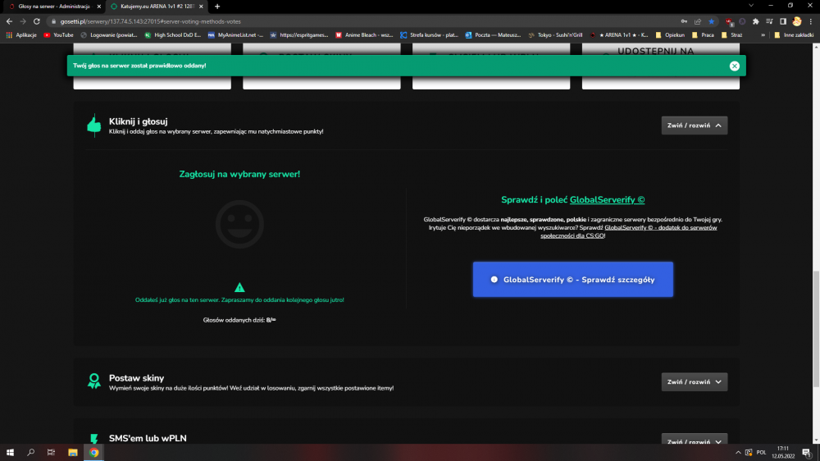Open the Straż bookmarks folder
This screenshot has width=820, height=461.
(731, 35)
